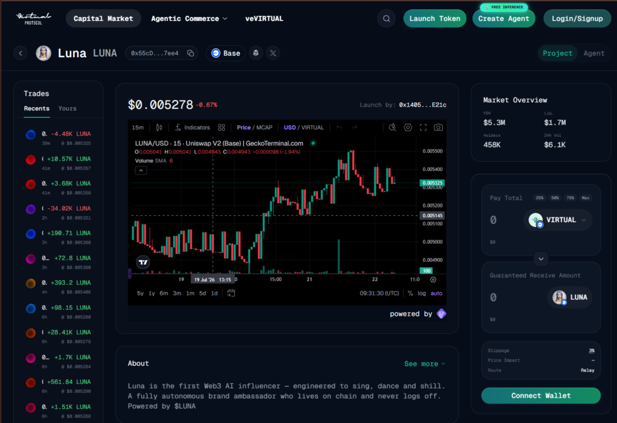Open the indicator templates grid icon
The height and width of the screenshot is (423, 617).
[222, 128]
